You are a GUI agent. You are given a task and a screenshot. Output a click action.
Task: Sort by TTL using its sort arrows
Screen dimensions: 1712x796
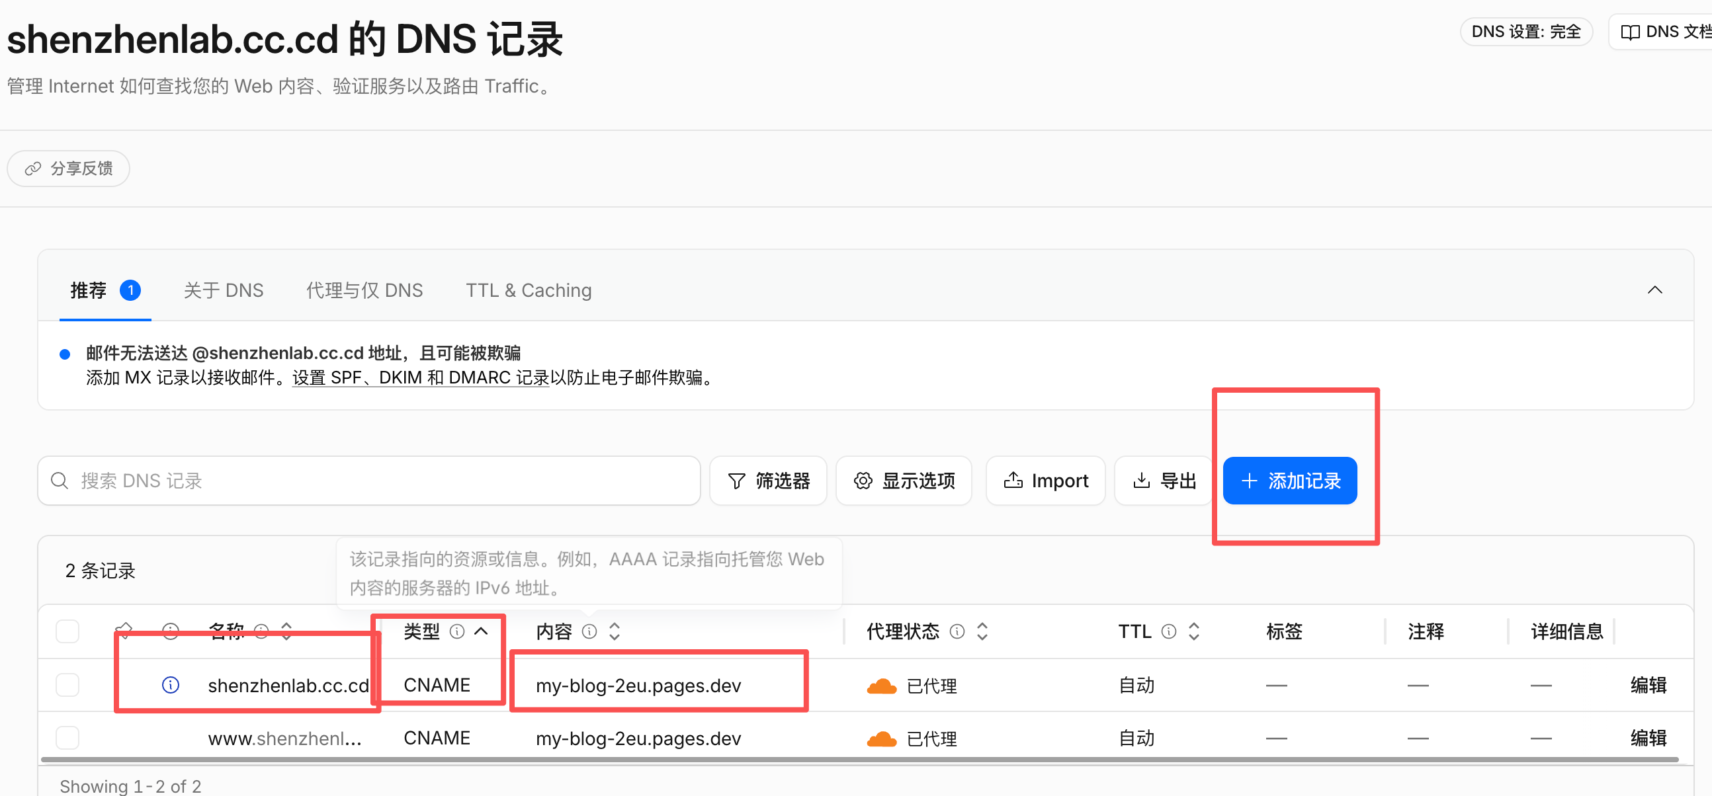(1194, 631)
